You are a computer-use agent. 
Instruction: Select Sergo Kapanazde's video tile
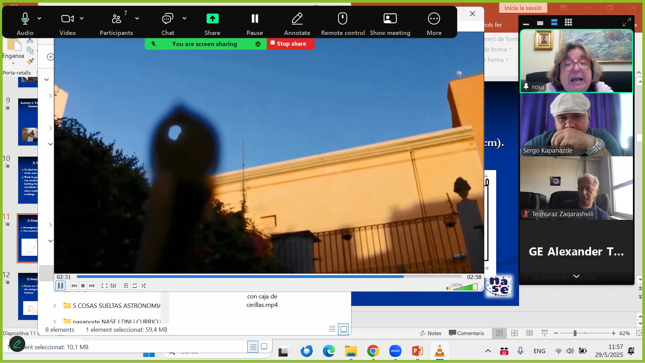pos(576,125)
